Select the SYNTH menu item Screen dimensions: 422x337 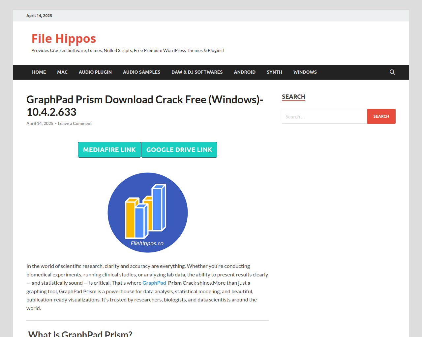click(x=274, y=72)
